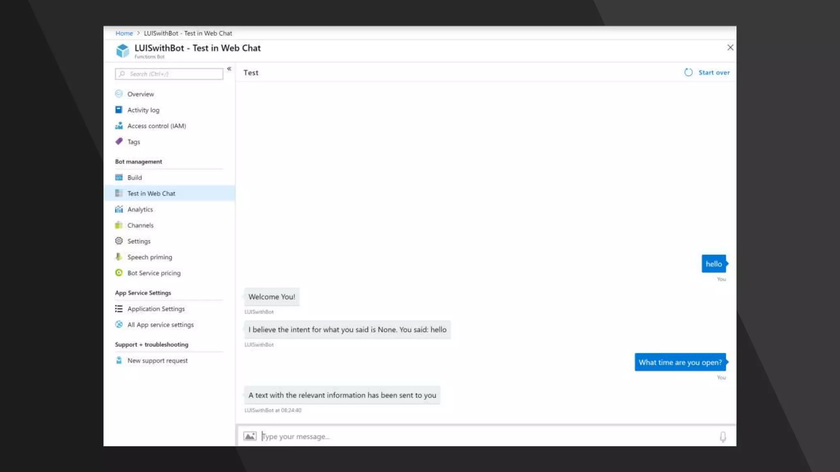Click the Start over refresh icon
The image size is (840, 472).
(x=688, y=73)
